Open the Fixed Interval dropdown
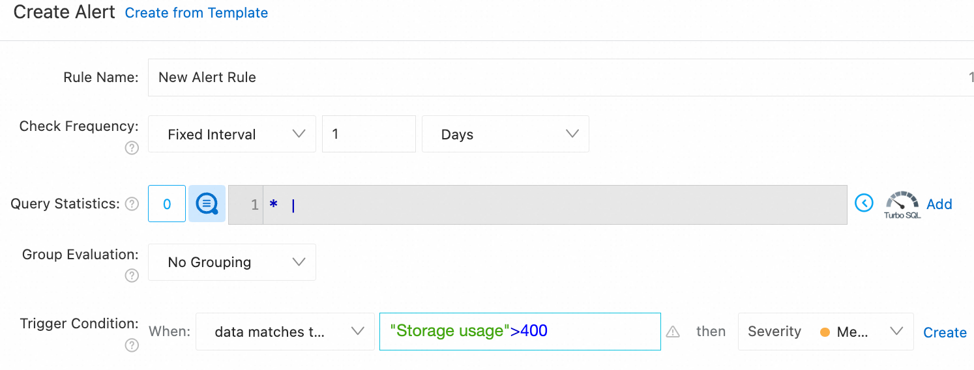Screen dimensions: 974x370 point(231,134)
